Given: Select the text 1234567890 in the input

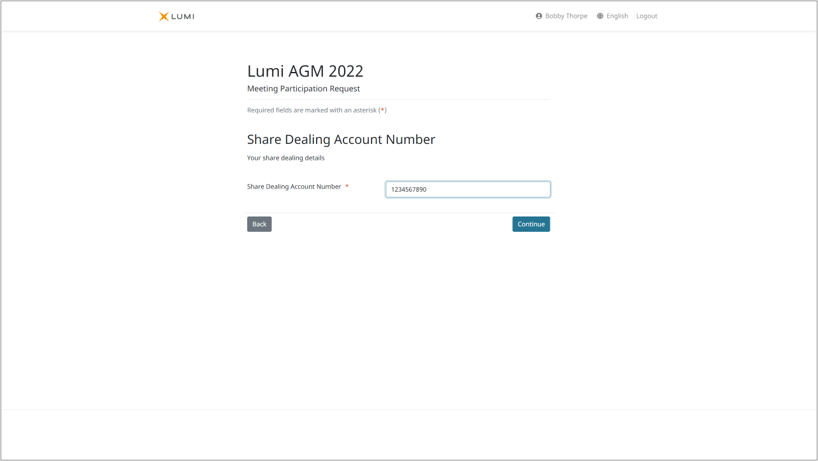Looking at the screenshot, I should click(408, 189).
